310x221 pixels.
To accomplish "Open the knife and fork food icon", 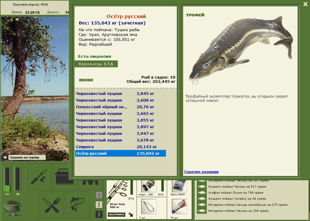I will [52, 204].
